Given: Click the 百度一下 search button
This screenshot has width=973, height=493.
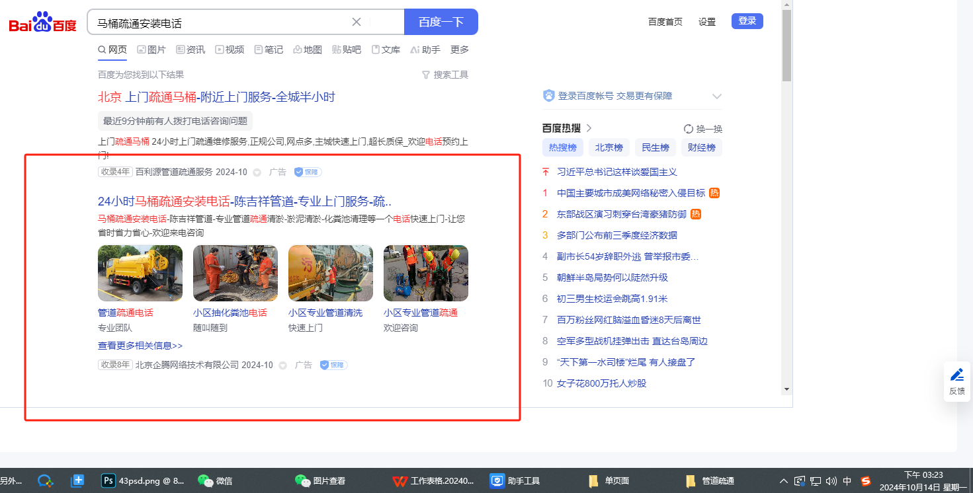Looking at the screenshot, I should click(x=441, y=22).
